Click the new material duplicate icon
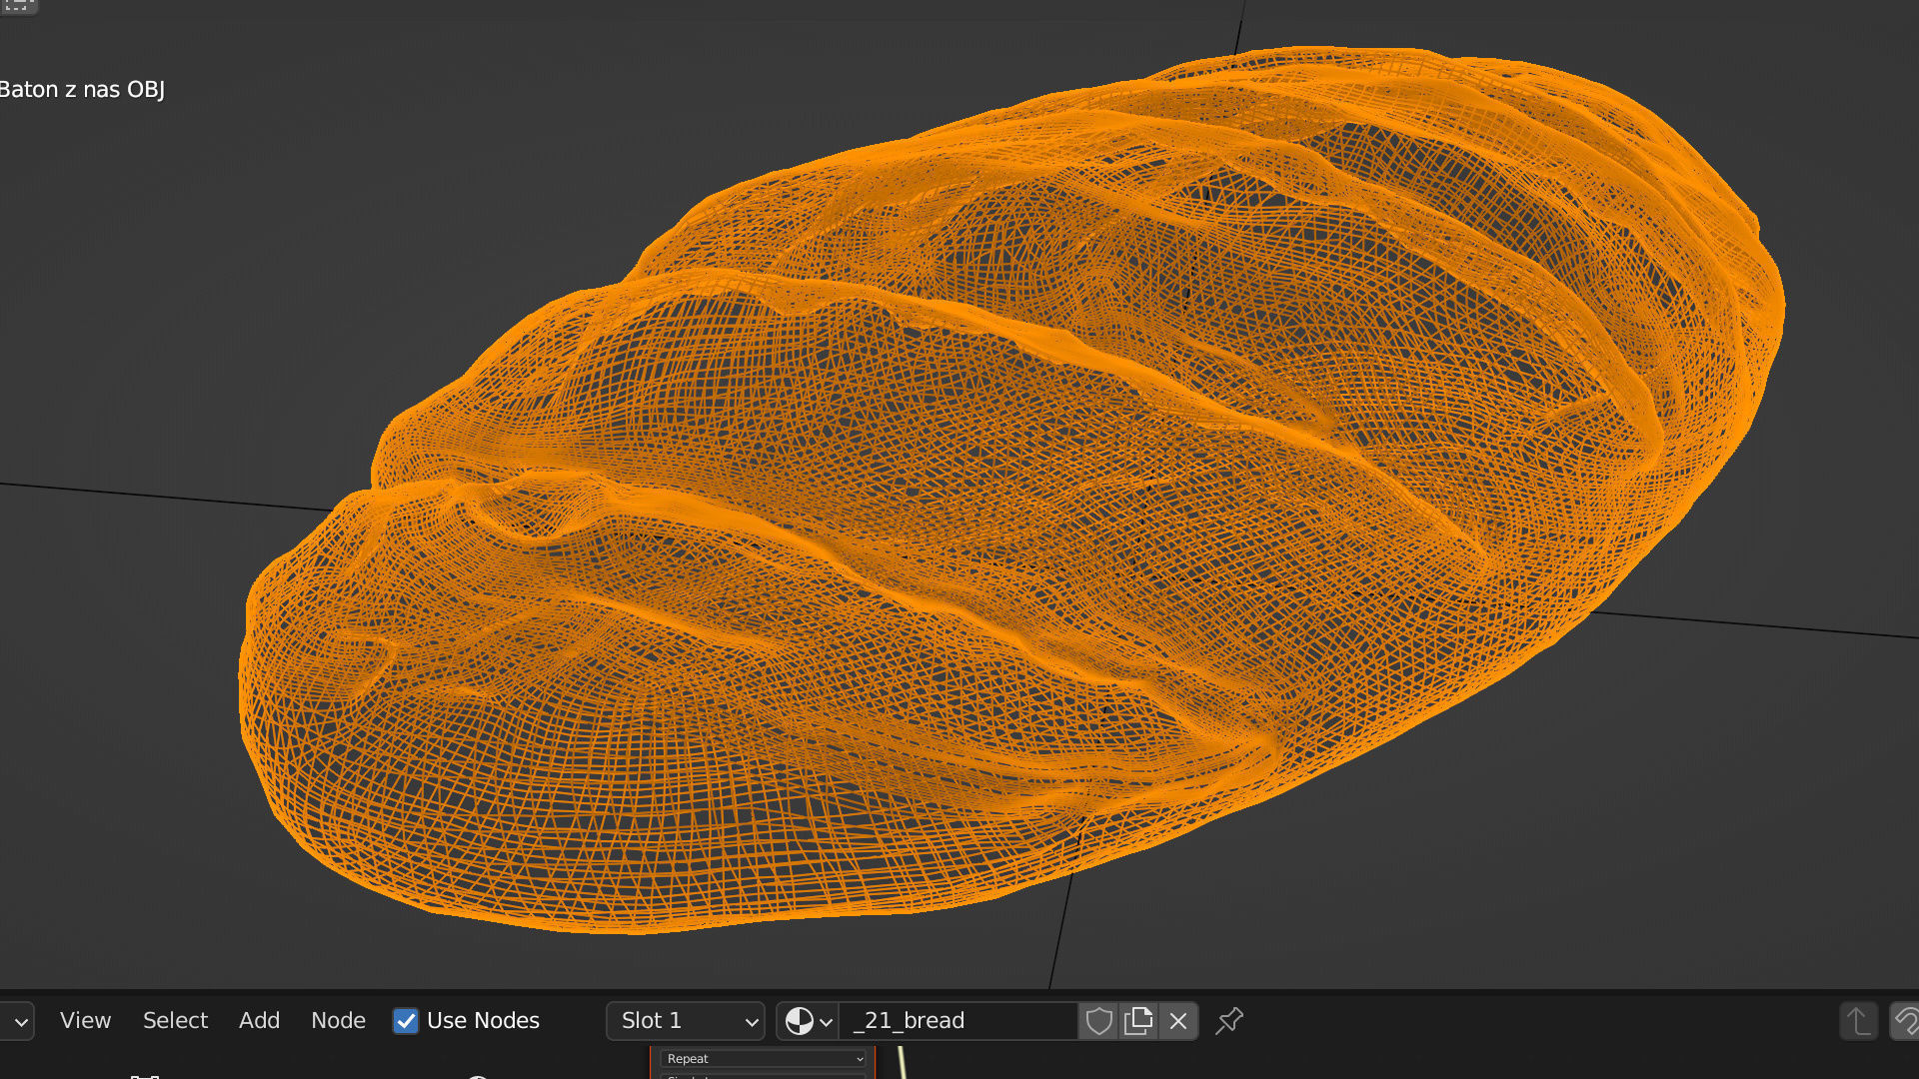 (1138, 1021)
